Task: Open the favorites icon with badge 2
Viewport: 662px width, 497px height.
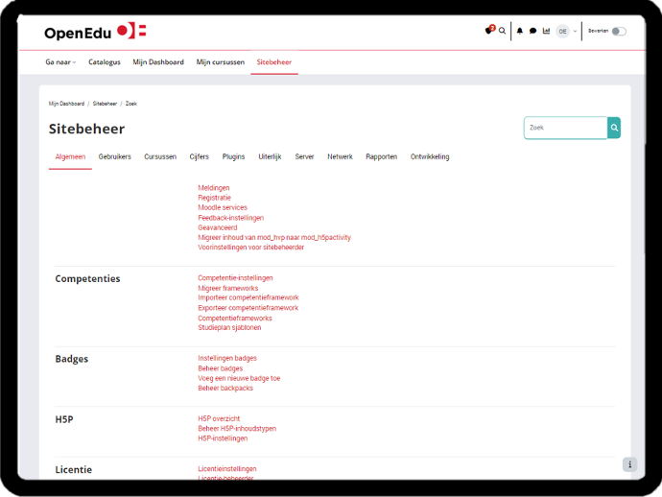Action: [489, 31]
